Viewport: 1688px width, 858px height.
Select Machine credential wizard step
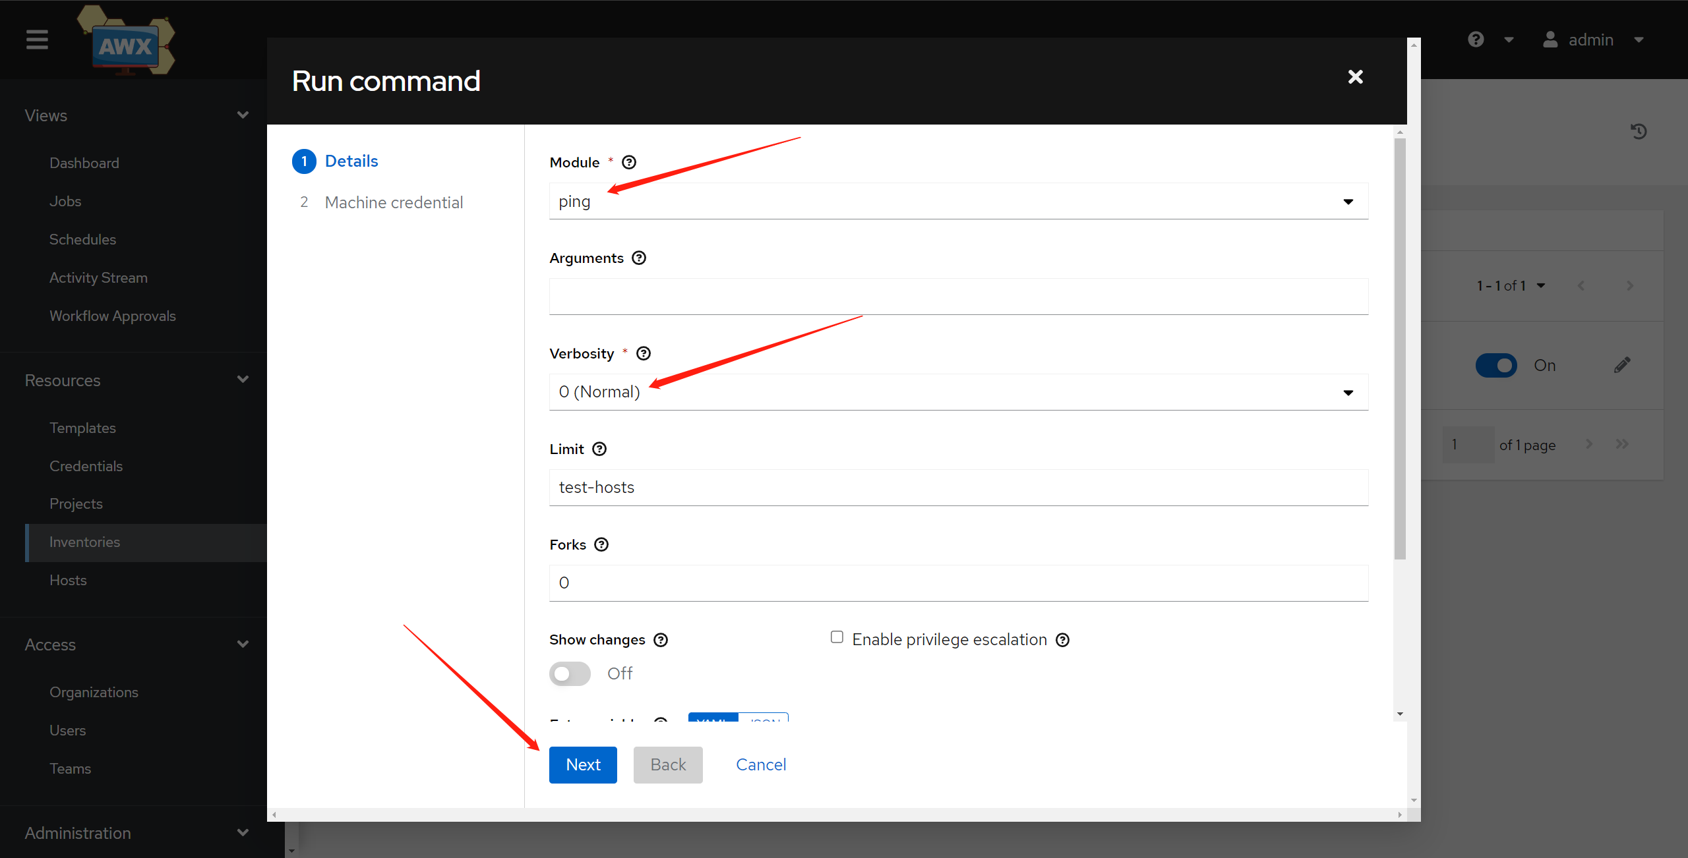tap(394, 202)
